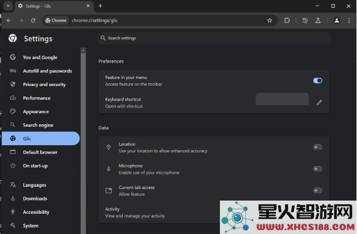This screenshot has width=357, height=234.
Task: Click the Keyboard shortcut input box
Action: [282, 99]
